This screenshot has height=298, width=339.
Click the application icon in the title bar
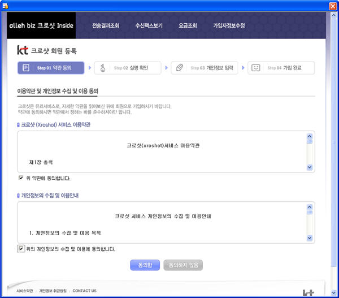(x=5, y=6)
